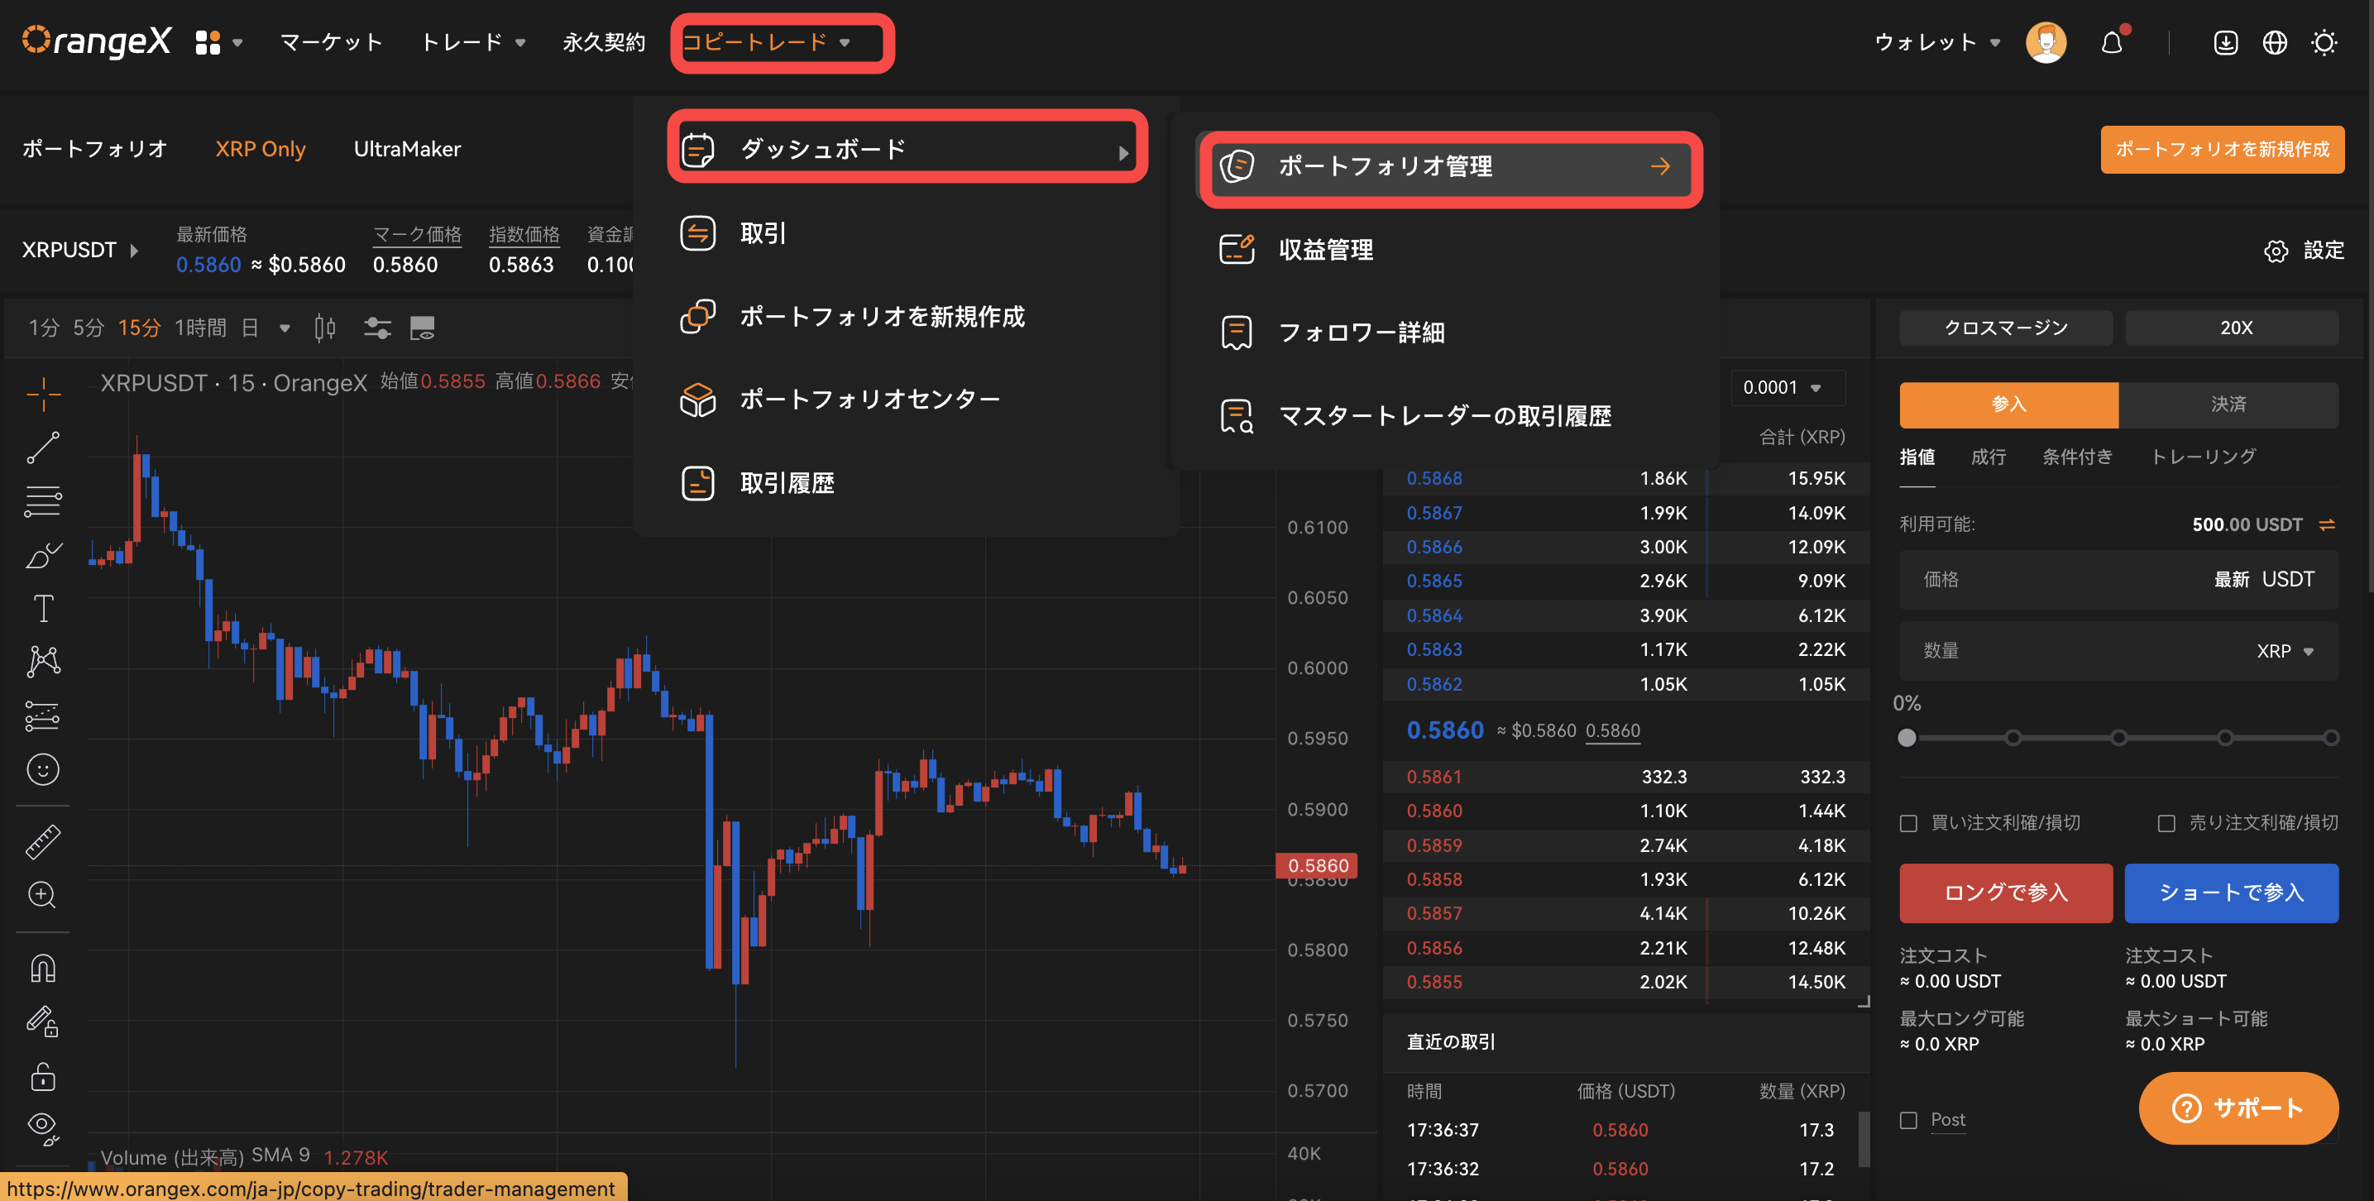Select the trend line drawing tool
The height and width of the screenshot is (1201, 2374).
[x=43, y=448]
